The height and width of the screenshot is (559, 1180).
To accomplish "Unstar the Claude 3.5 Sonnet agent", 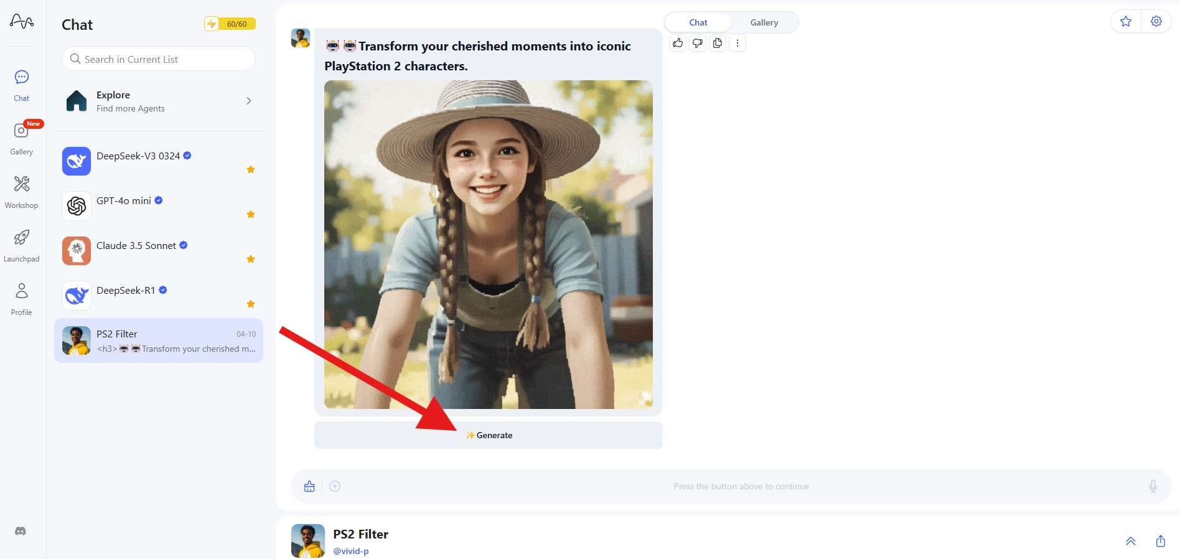I will click(x=251, y=259).
